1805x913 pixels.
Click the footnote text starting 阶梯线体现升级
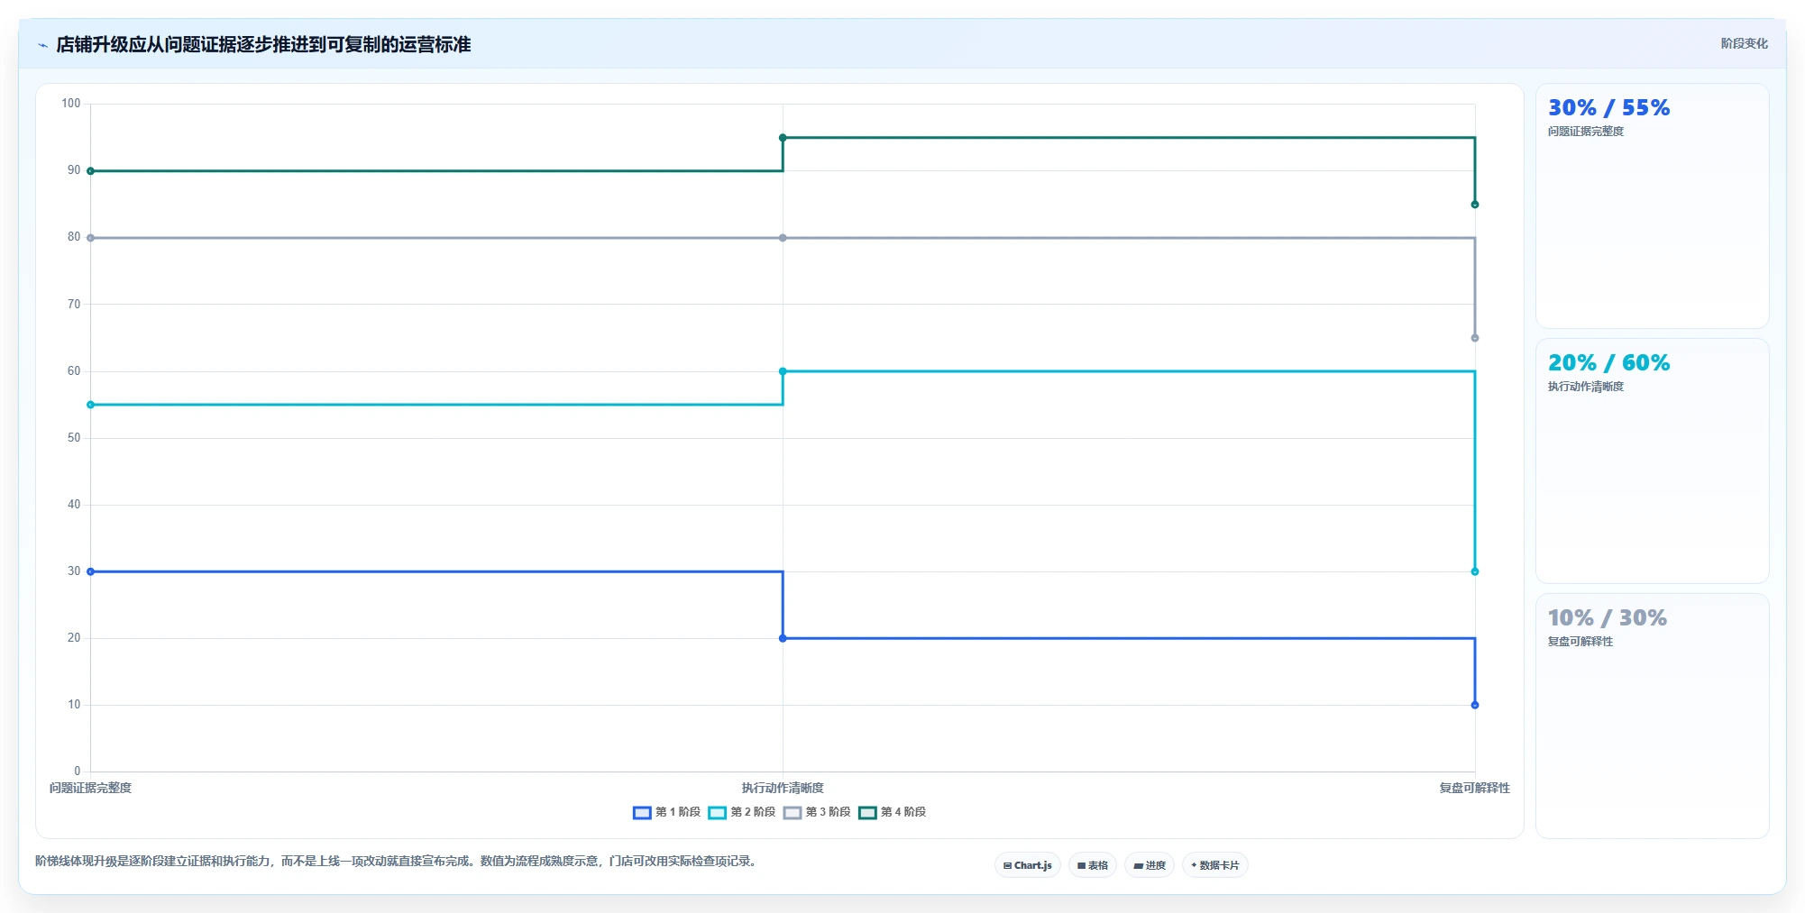398,861
